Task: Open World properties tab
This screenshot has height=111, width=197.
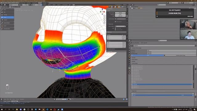Action: (129, 55)
